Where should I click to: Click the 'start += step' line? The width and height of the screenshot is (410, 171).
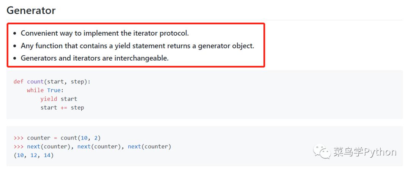pyautogui.click(x=62, y=108)
